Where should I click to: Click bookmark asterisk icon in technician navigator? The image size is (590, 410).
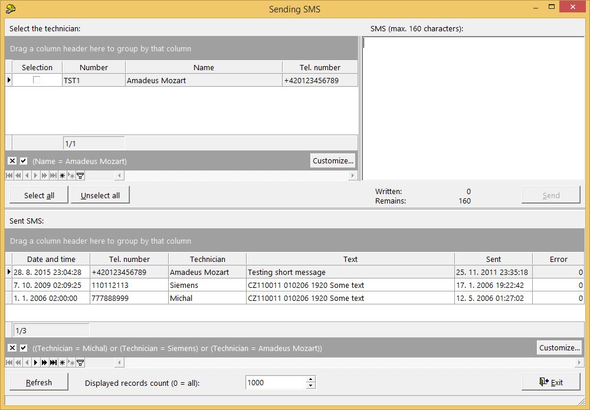[62, 176]
